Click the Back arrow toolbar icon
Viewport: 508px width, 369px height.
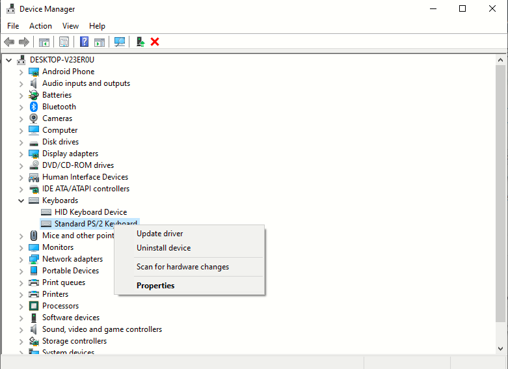(9, 42)
